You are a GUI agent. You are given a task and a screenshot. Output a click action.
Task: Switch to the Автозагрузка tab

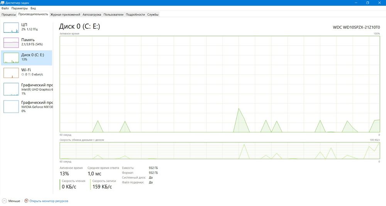[x=91, y=15]
